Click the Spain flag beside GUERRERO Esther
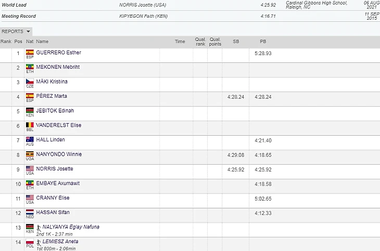Image resolution: width=380 pixels, height=251 pixels. pyautogui.click(x=30, y=52)
